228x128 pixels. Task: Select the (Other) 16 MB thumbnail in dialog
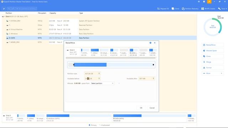94,52
